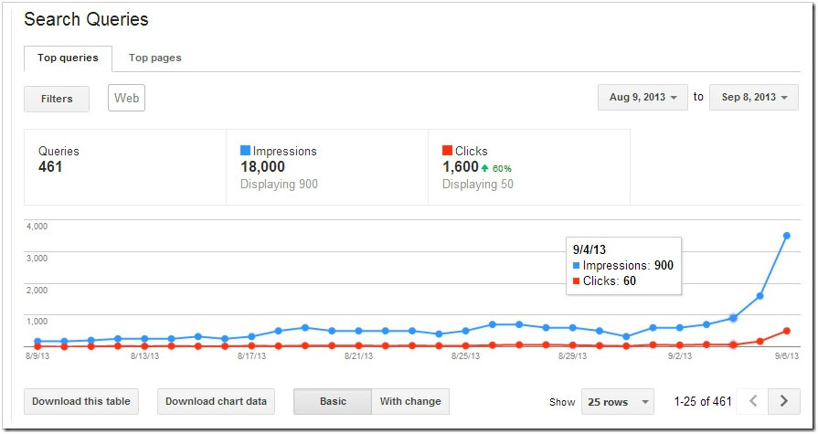Toggle the Web search filter

point(126,98)
